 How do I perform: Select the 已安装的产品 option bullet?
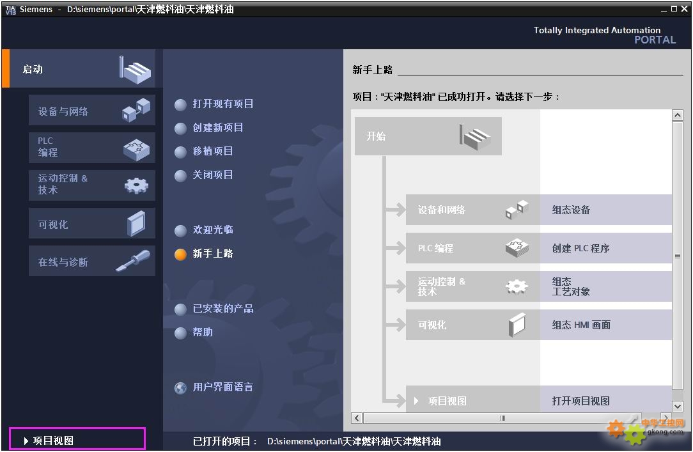coord(180,309)
